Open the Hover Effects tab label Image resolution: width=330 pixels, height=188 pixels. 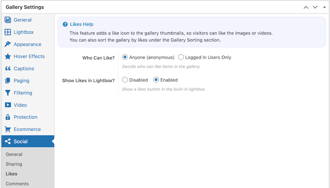click(x=29, y=56)
